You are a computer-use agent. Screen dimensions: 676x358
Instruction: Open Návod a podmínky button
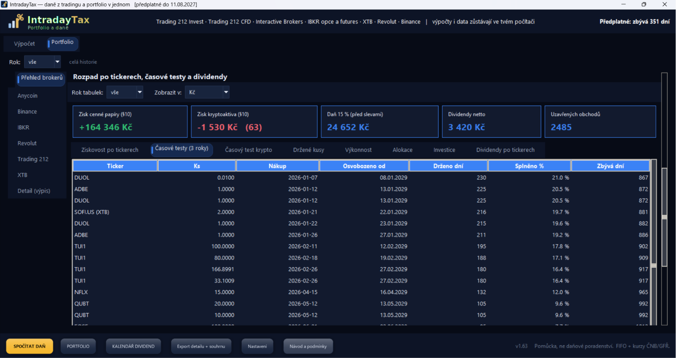(x=308, y=346)
